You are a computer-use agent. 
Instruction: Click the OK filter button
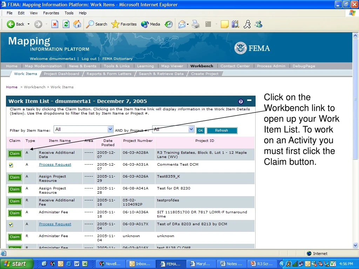200,130
